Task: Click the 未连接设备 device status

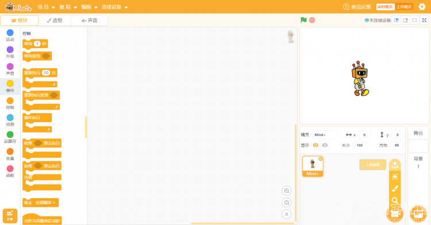Action: (x=378, y=20)
